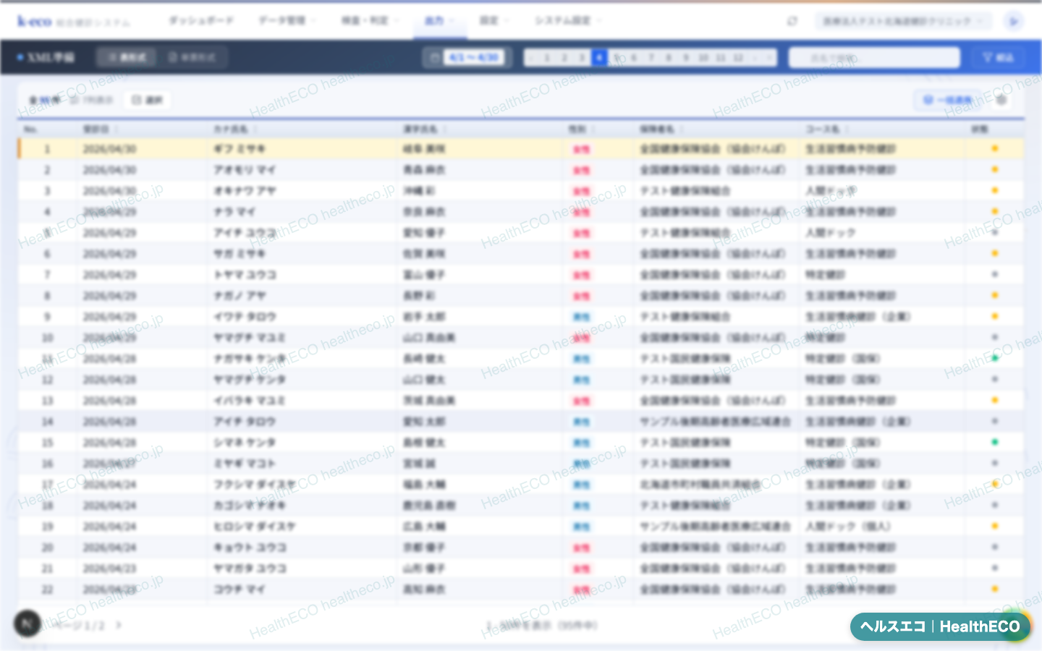Click the gender badge for アオモリ マイ
Viewport: 1042px width, 651px height.
pyautogui.click(x=582, y=170)
